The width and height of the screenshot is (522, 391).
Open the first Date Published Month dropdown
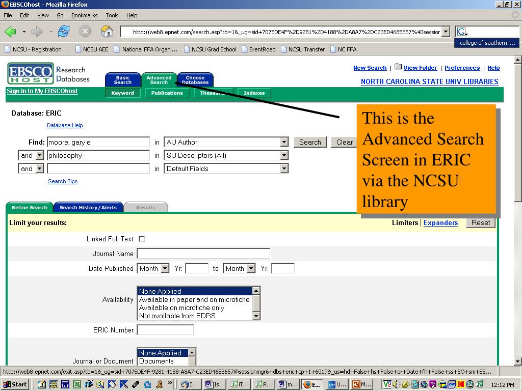click(165, 268)
